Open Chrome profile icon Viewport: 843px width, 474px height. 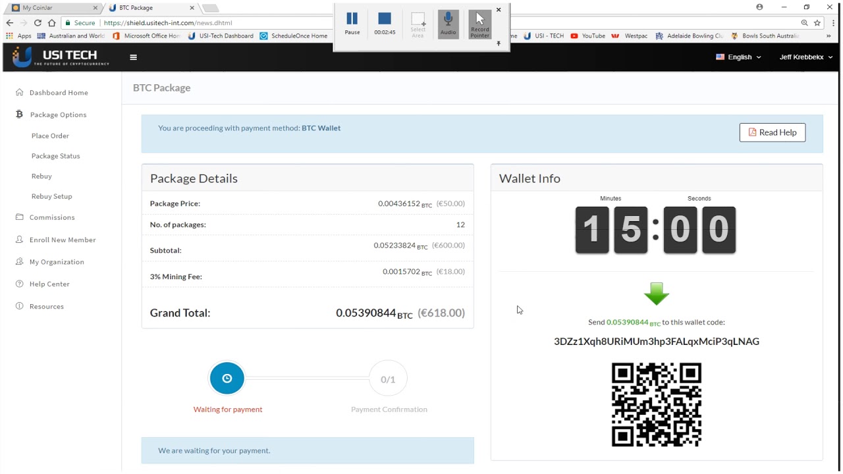click(x=759, y=7)
